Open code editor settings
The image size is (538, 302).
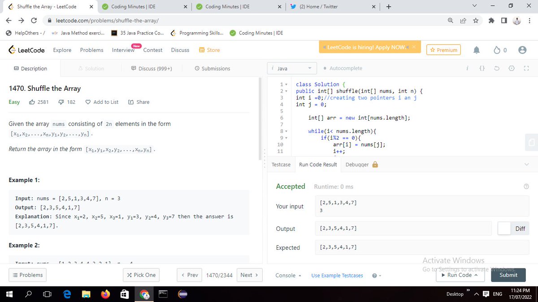click(511, 68)
